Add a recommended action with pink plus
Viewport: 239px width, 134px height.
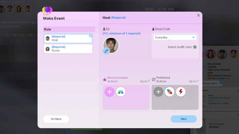point(110,92)
